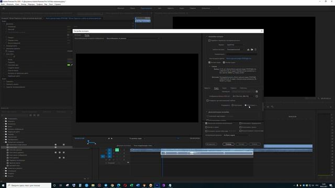Open the preview zoom level dropdown

coord(137,138)
